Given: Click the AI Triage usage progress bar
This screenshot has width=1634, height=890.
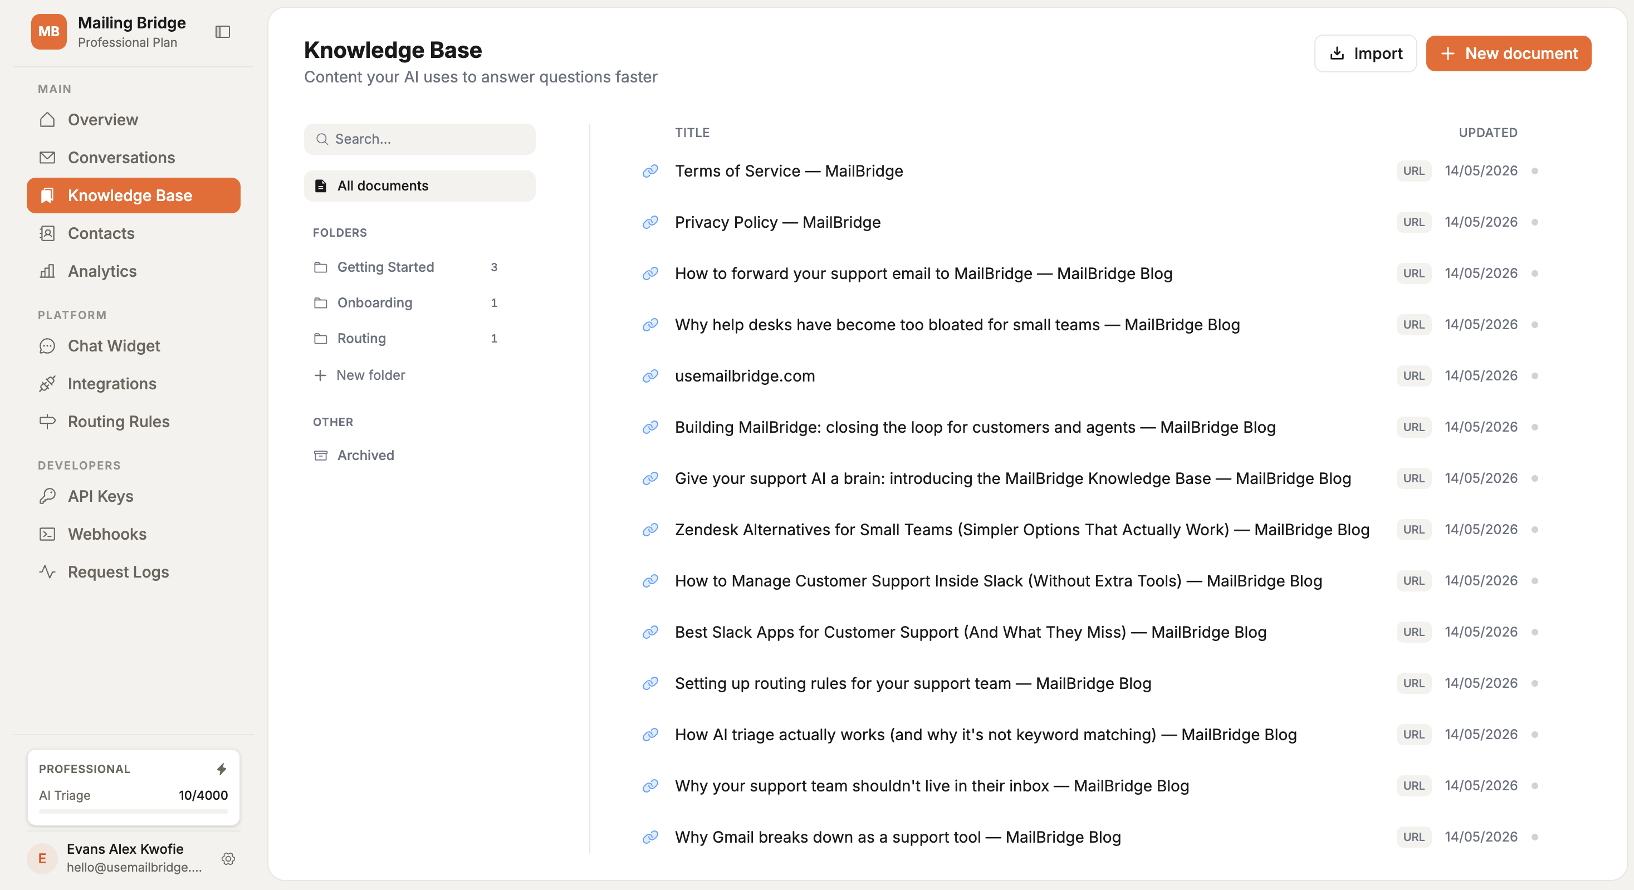Looking at the screenshot, I should 133,811.
